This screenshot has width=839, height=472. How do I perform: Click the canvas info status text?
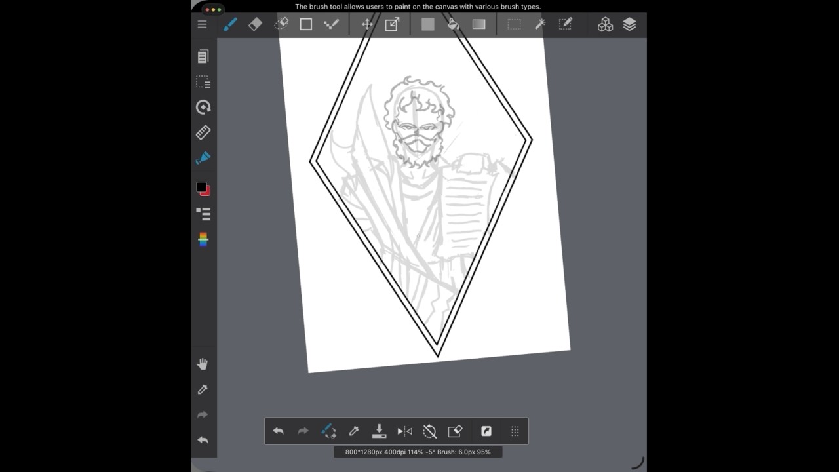(x=418, y=452)
